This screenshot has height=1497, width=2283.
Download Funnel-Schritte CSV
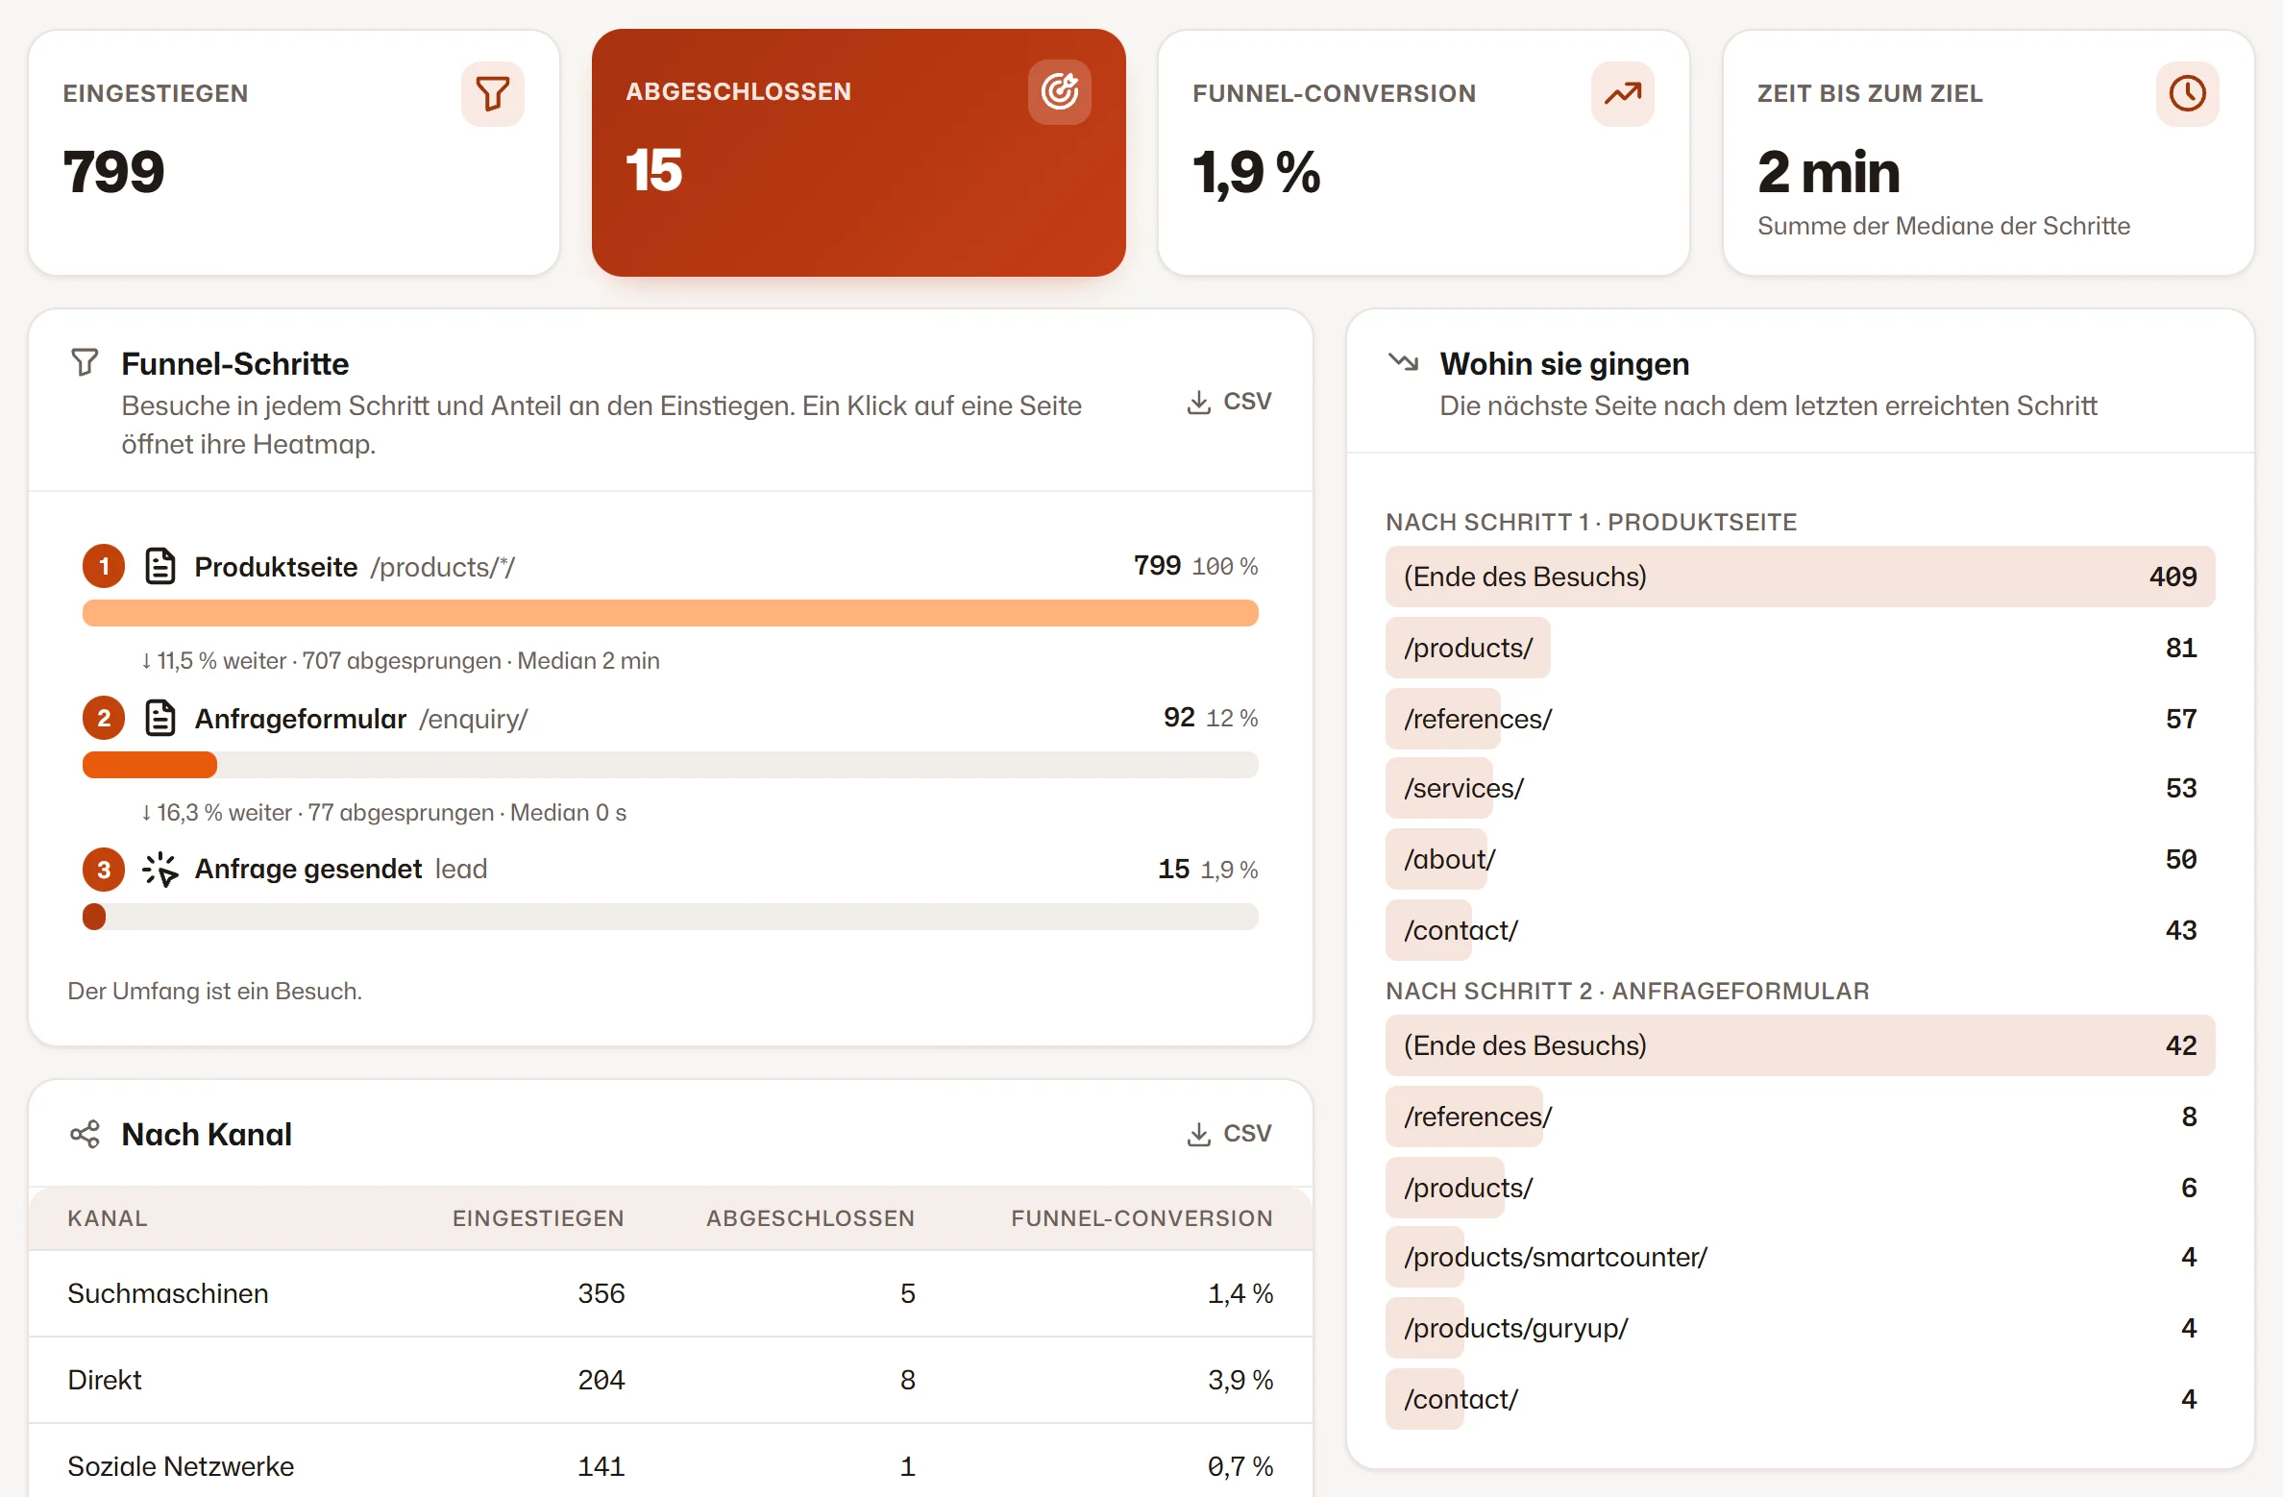click(1229, 402)
